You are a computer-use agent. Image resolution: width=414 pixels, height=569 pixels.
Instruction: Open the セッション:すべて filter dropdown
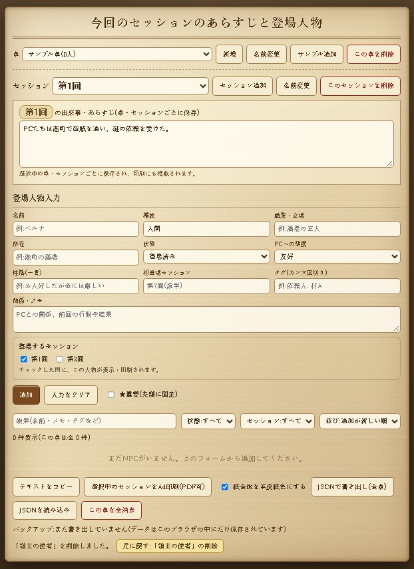(x=277, y=421)
